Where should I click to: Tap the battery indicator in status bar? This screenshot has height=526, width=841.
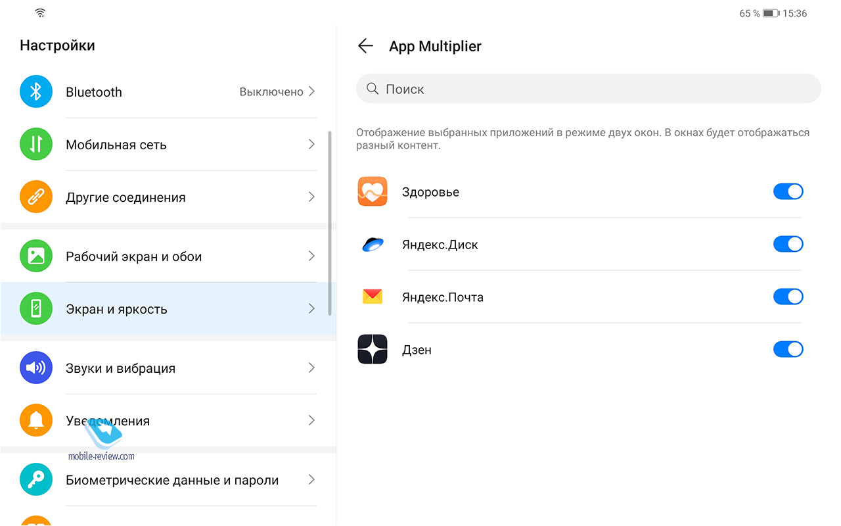771,13
